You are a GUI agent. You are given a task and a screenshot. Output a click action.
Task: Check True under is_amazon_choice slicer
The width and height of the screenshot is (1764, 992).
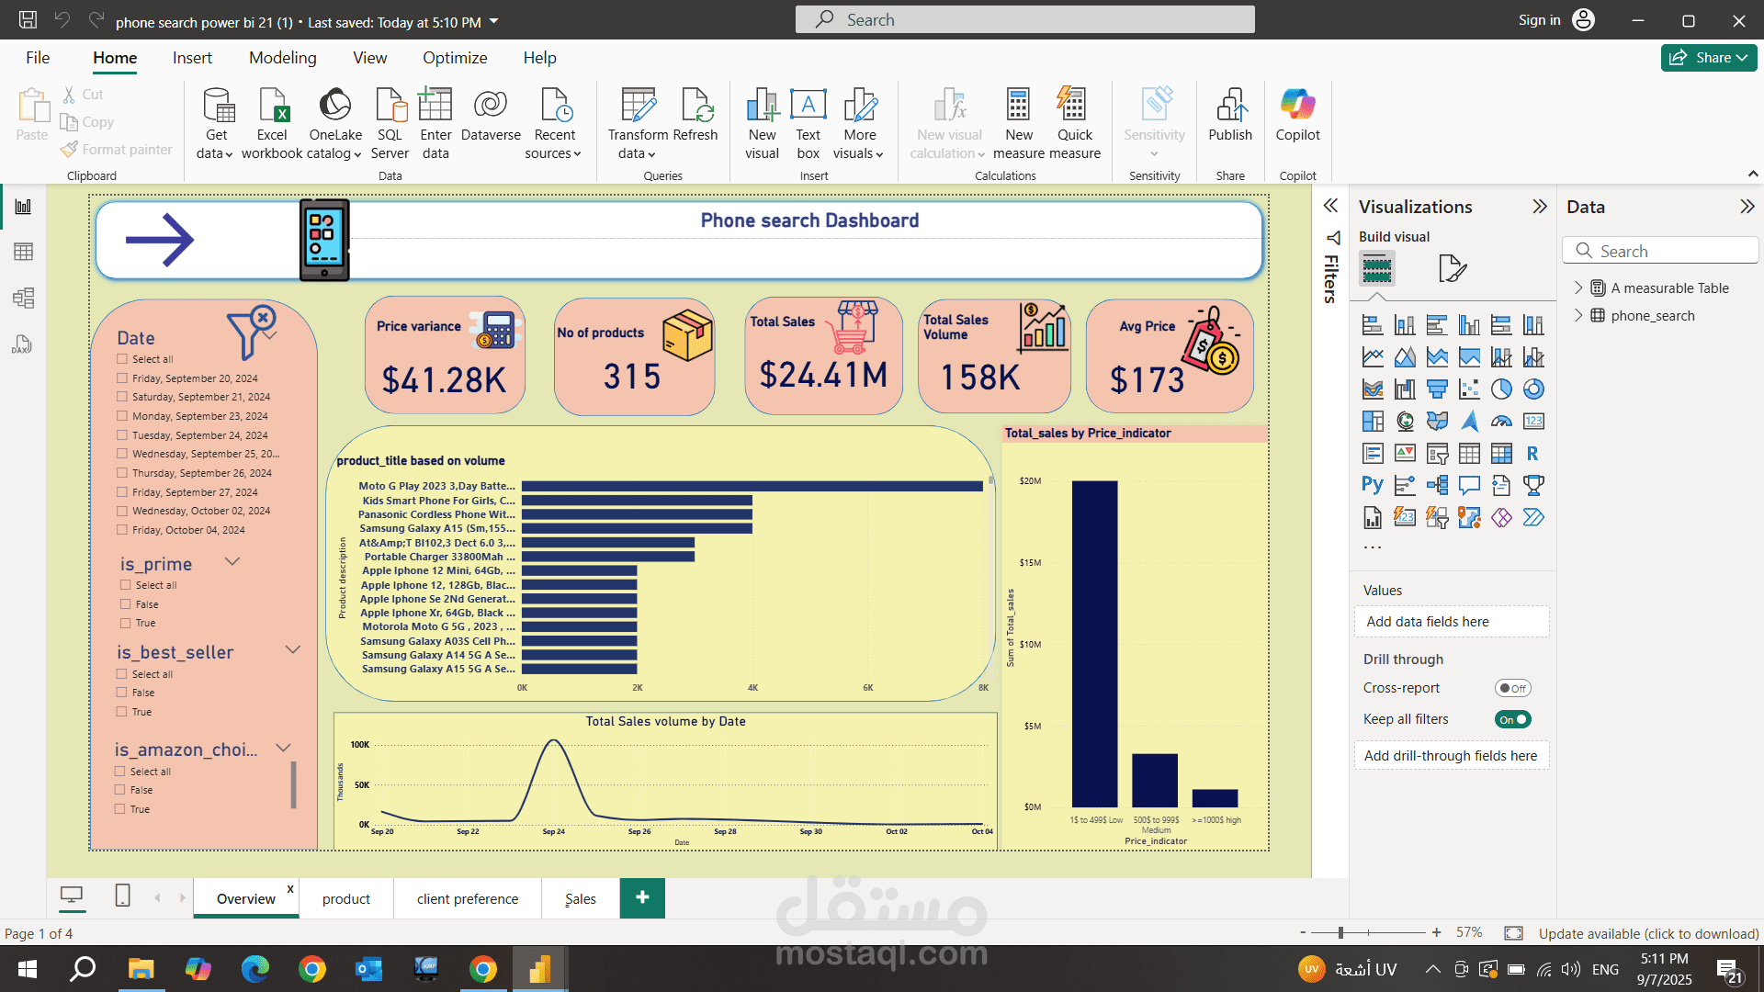click(120, 809)
